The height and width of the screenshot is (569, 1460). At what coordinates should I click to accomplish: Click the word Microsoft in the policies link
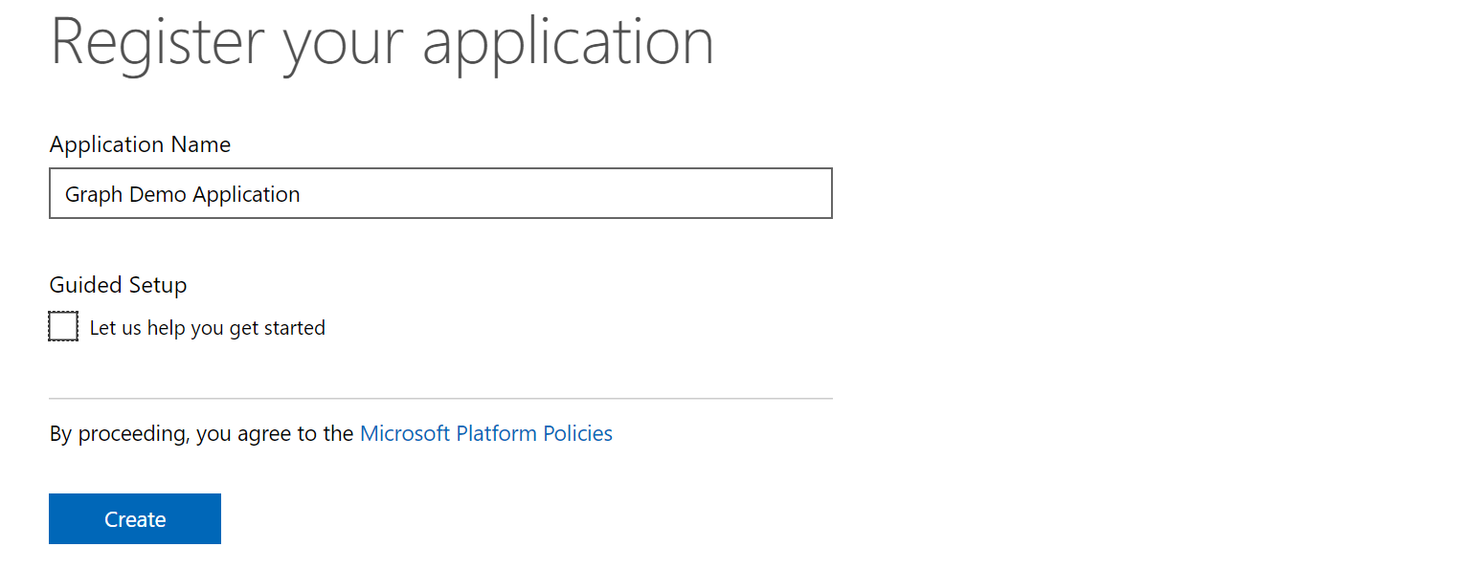point(405,433)
